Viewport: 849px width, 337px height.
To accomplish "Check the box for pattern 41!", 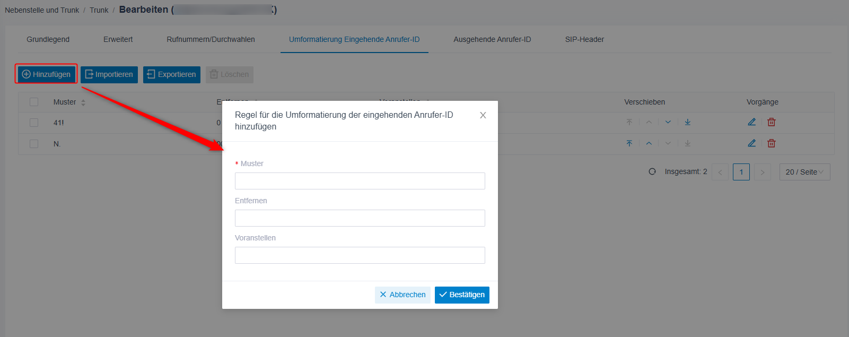I will click(x=34, y=123).
